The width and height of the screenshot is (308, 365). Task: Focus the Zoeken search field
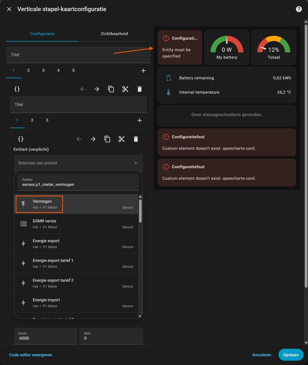tap(78, 184)
